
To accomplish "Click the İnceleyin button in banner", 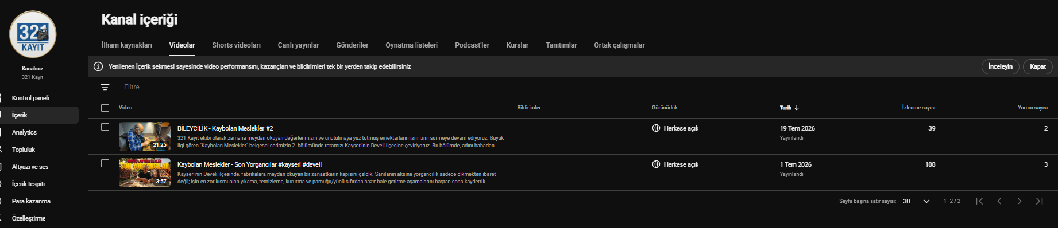I will [1000, 66].
